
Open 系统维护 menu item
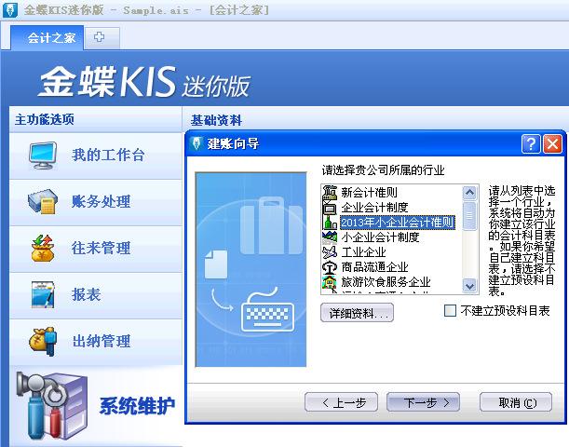(x=96, y=406)
